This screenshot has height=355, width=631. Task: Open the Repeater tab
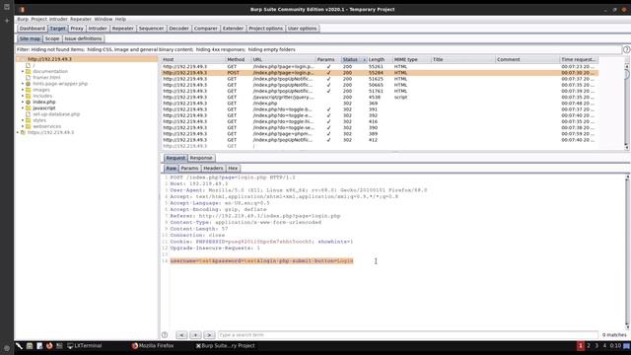click(122, 29)
